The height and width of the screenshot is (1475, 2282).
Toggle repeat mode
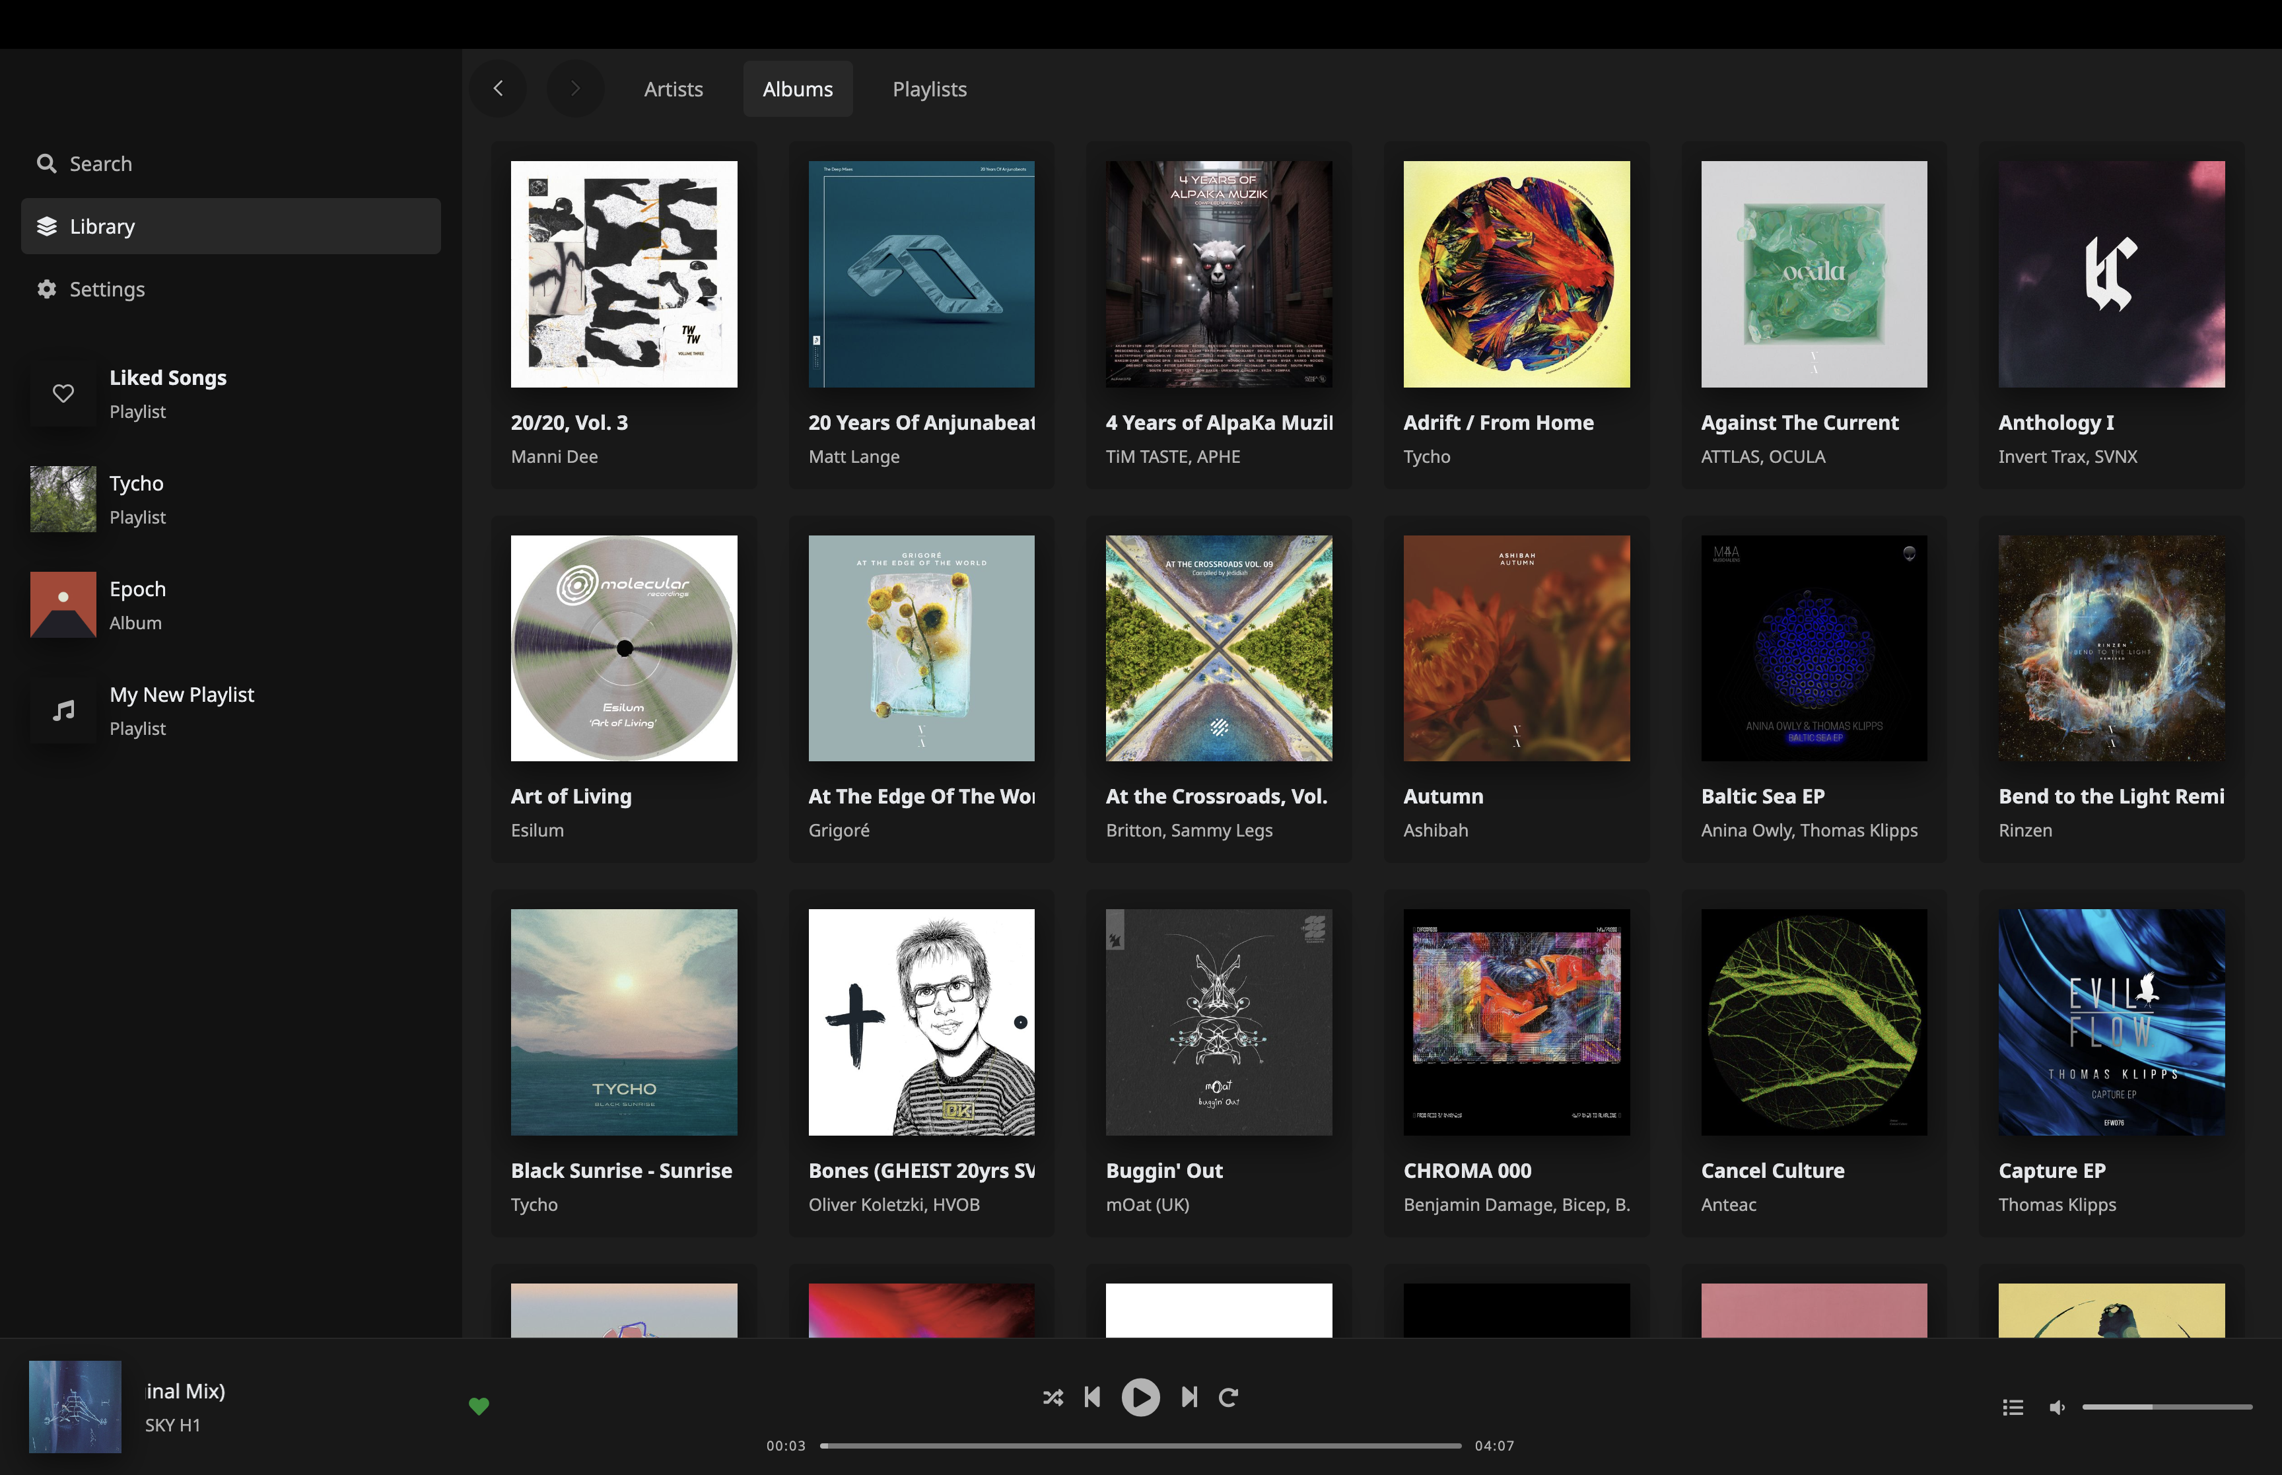click(x=1229, y=1396)
